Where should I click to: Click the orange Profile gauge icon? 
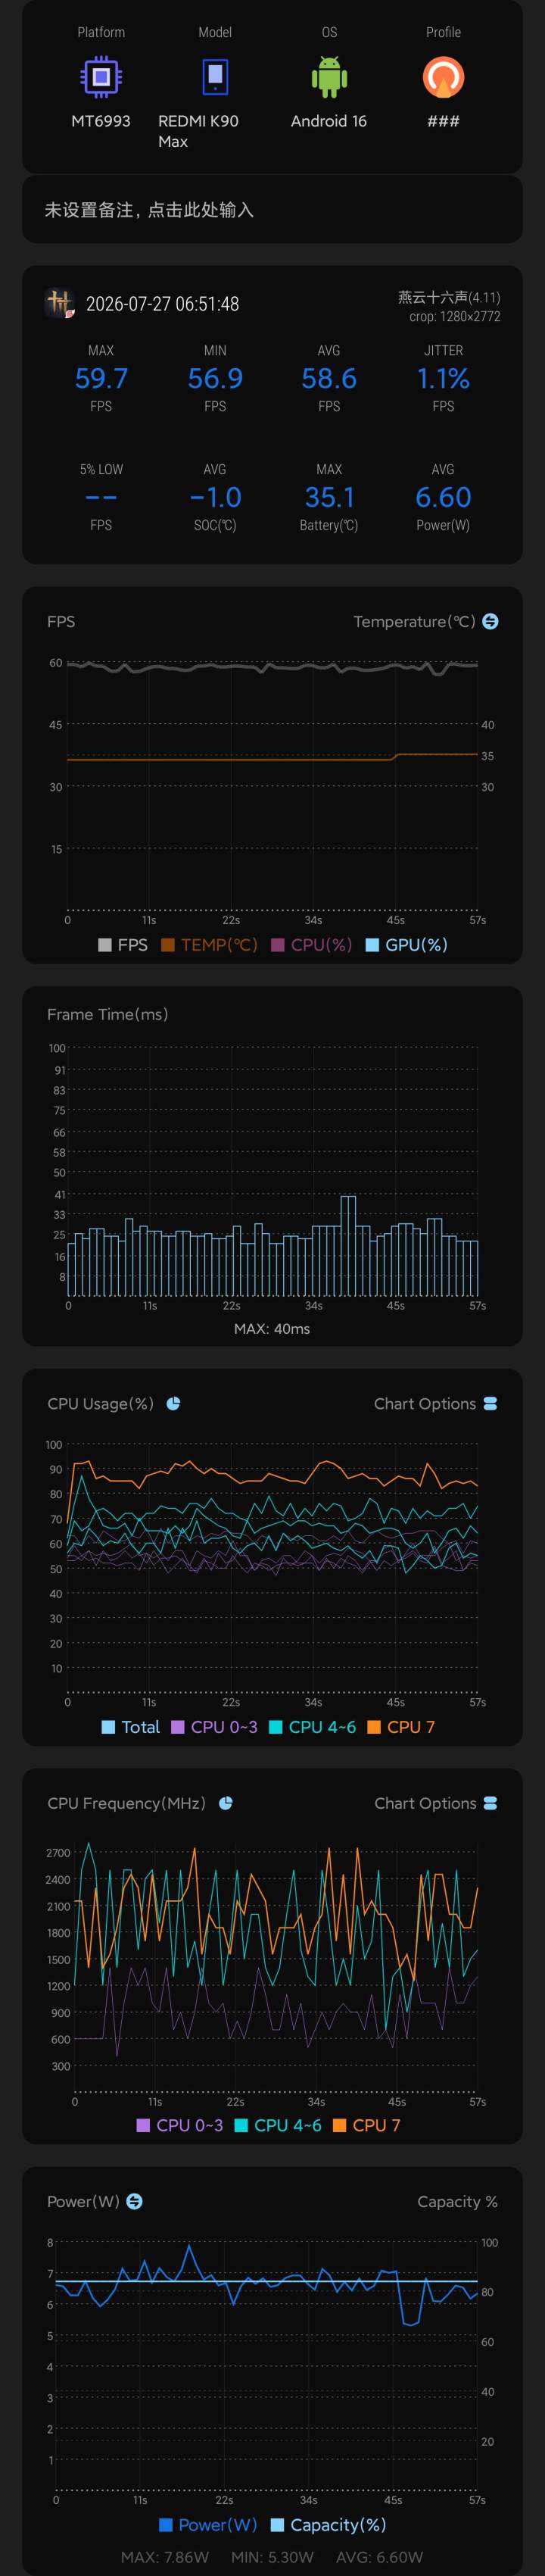click(443, 77)
